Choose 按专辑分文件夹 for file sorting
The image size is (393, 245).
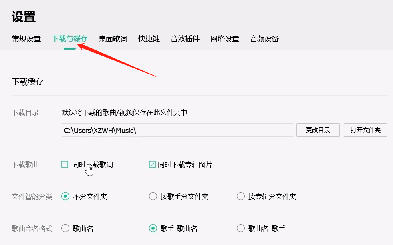240,196
